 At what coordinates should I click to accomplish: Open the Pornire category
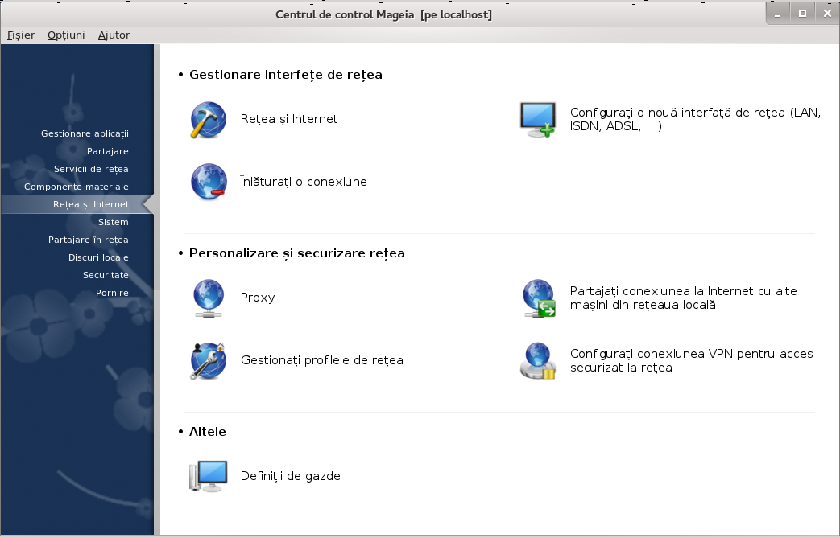point(112,293)
